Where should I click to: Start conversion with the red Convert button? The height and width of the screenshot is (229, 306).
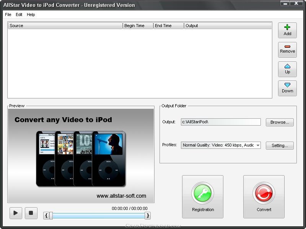[x=264, y=197]
